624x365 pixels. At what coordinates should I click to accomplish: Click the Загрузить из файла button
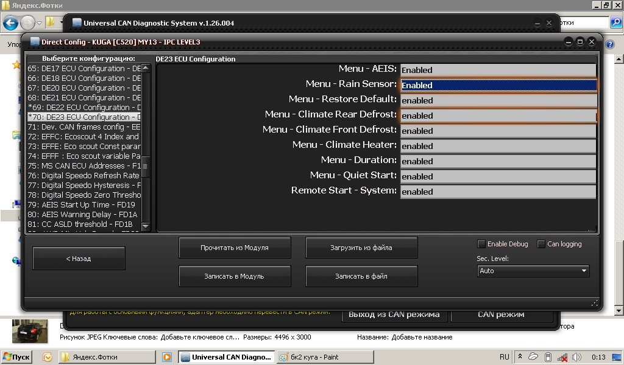tap(361, 248)
